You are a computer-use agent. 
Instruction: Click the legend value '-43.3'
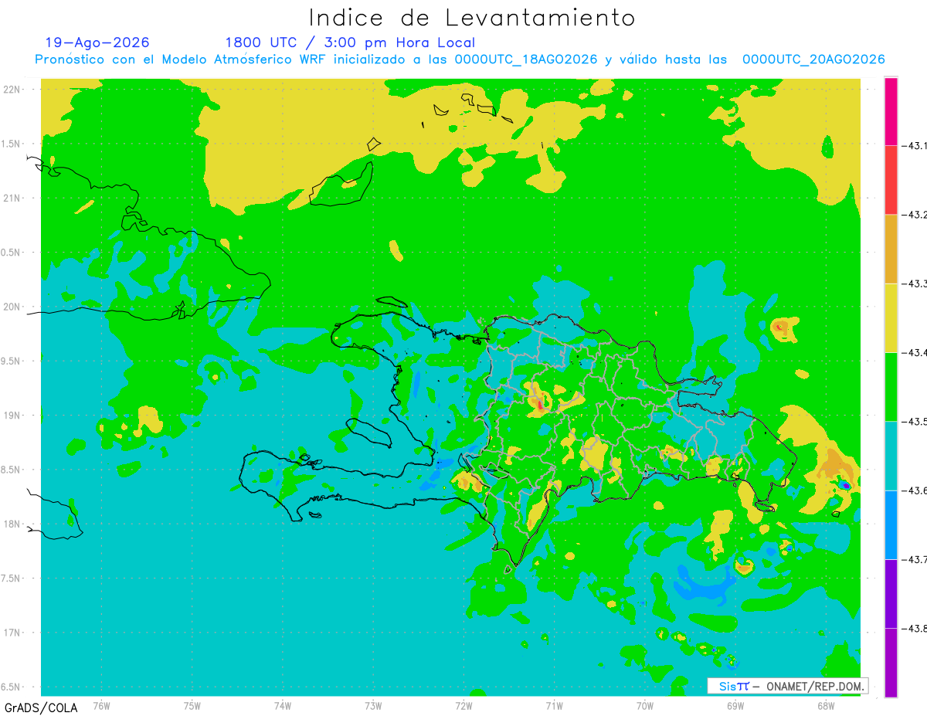point(914,283)
